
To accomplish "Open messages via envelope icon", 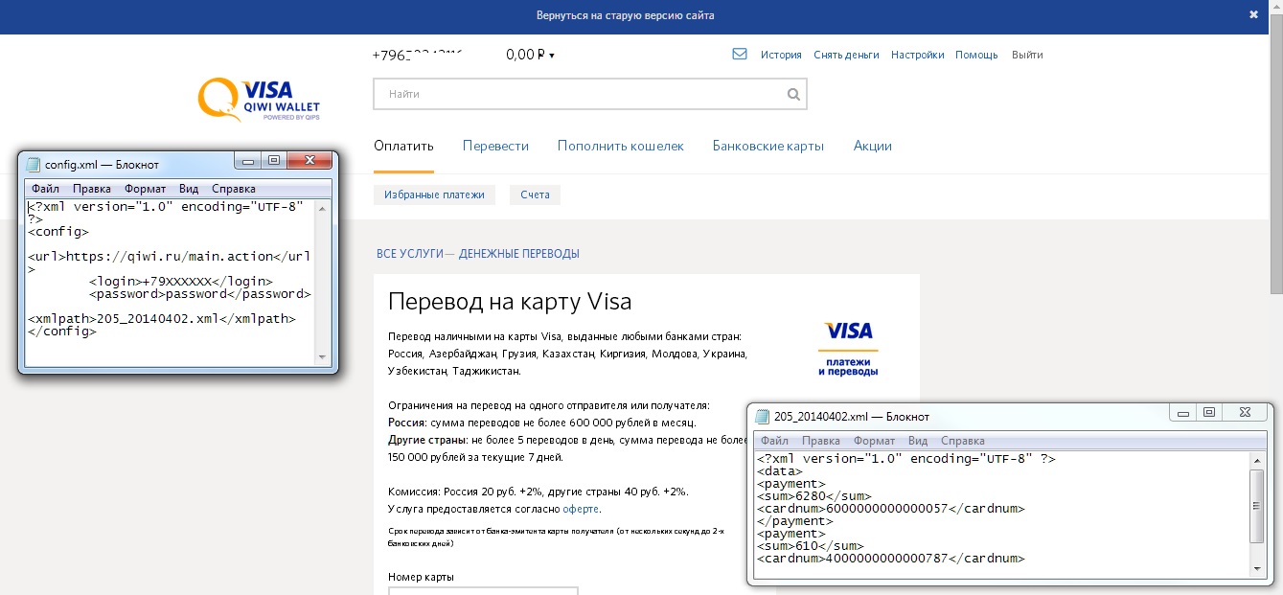I will (739, 55).
